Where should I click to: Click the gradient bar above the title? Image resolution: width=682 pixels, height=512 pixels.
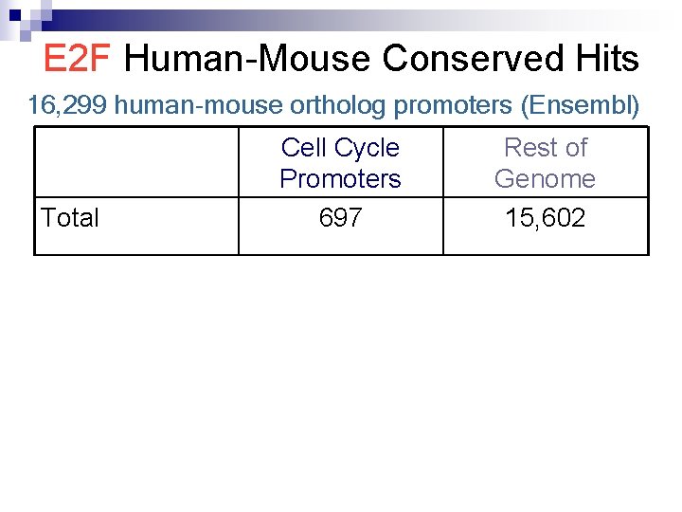[379, 19]
